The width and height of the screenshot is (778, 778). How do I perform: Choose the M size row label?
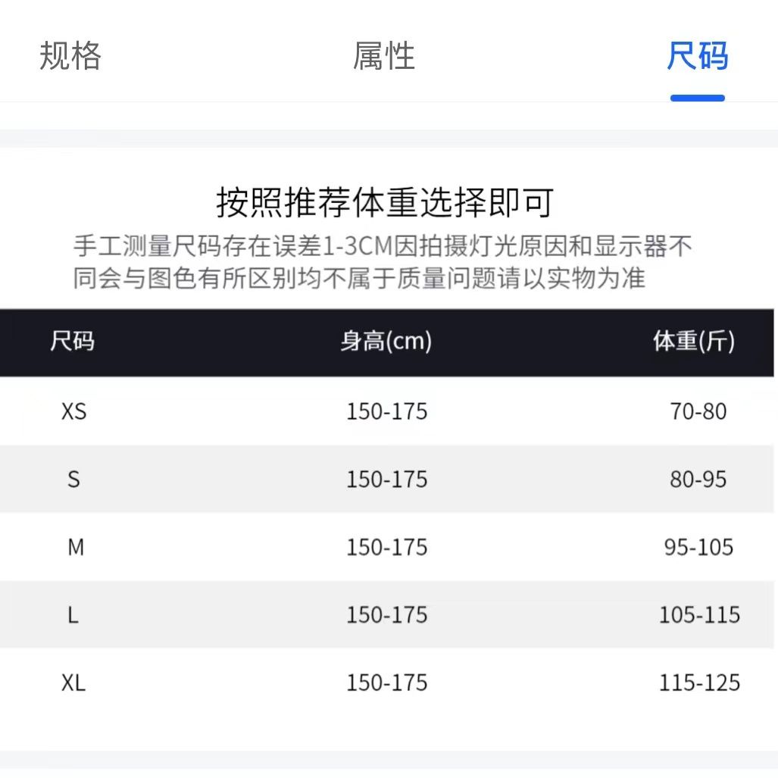pos(76,547)
